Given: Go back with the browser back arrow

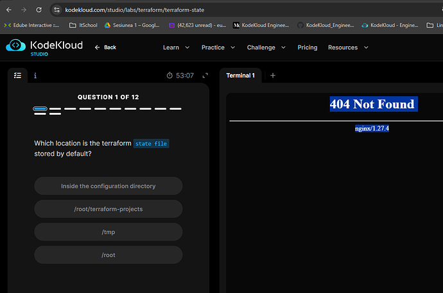Looking at the screenshot, I should tap(9, 10).
